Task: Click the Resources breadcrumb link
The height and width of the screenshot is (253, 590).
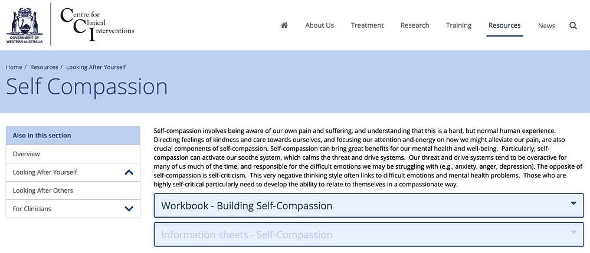Action: click(x=44, y=67)
